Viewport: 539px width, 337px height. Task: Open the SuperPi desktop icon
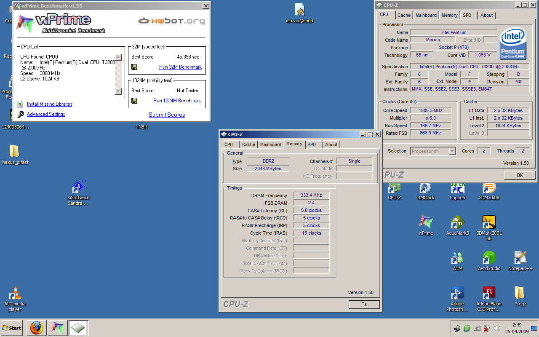tap(457, 191)
